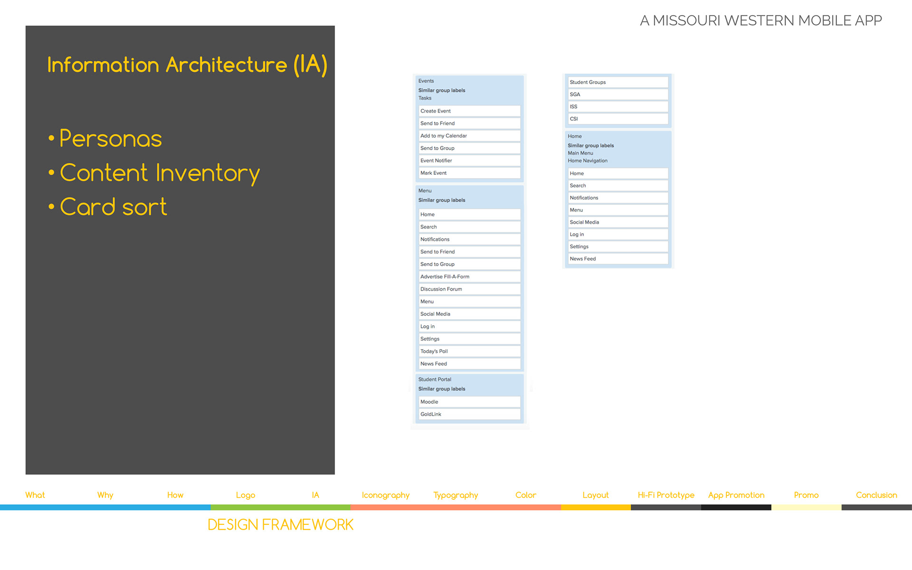Open the App Promotion tab
Image resolution: width=912 pixels, height=570 pixels.
pyautogui.click(x=736, y=495)
